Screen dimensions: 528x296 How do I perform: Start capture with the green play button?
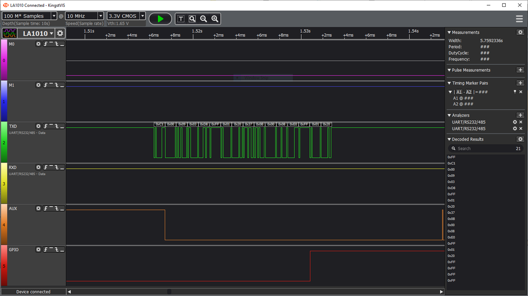point(160,19)
